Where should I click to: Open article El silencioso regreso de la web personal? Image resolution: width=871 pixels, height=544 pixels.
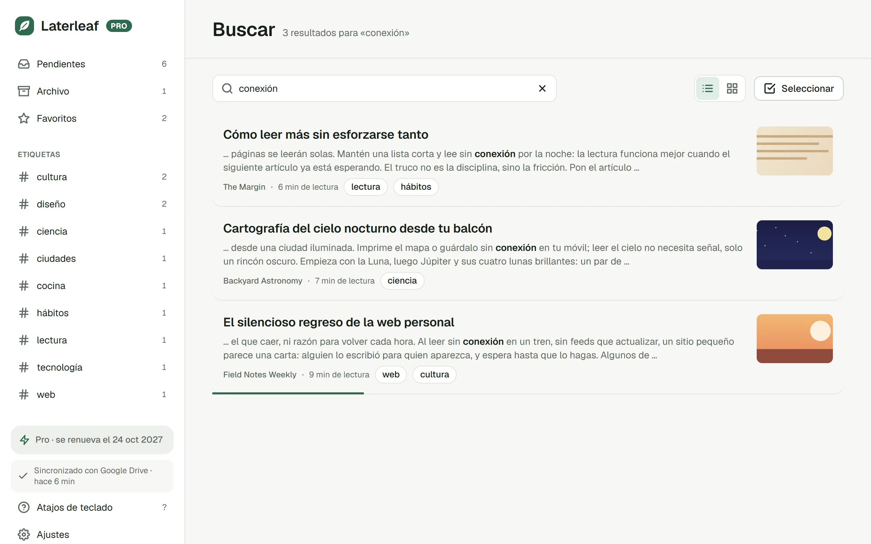[x=339, y=322]
